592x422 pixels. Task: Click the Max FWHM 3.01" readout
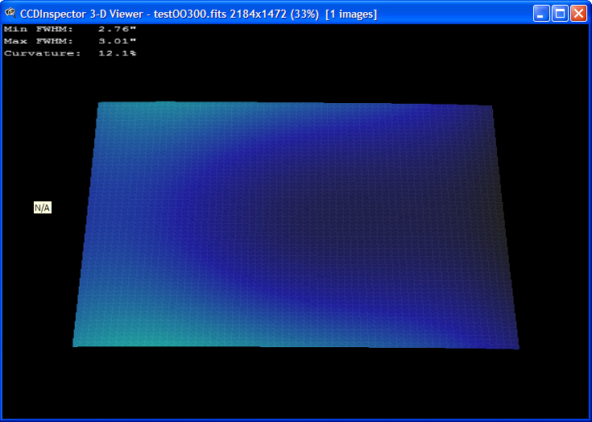pyautogui.click(x=70, y=41)
